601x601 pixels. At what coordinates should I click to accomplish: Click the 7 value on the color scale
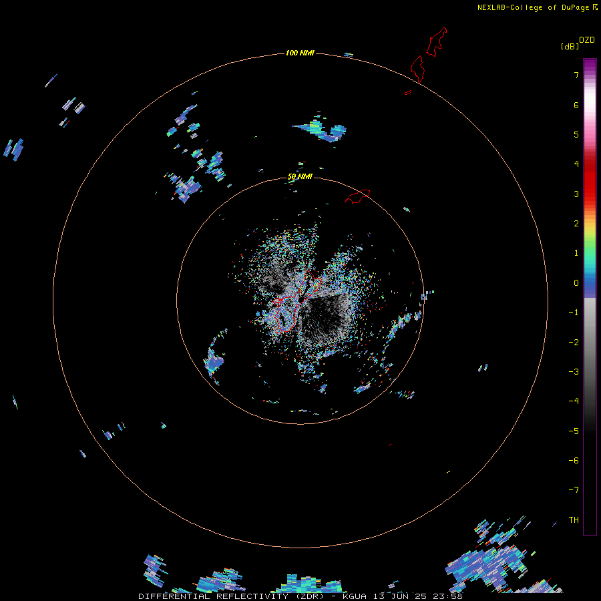pos(576,75)
